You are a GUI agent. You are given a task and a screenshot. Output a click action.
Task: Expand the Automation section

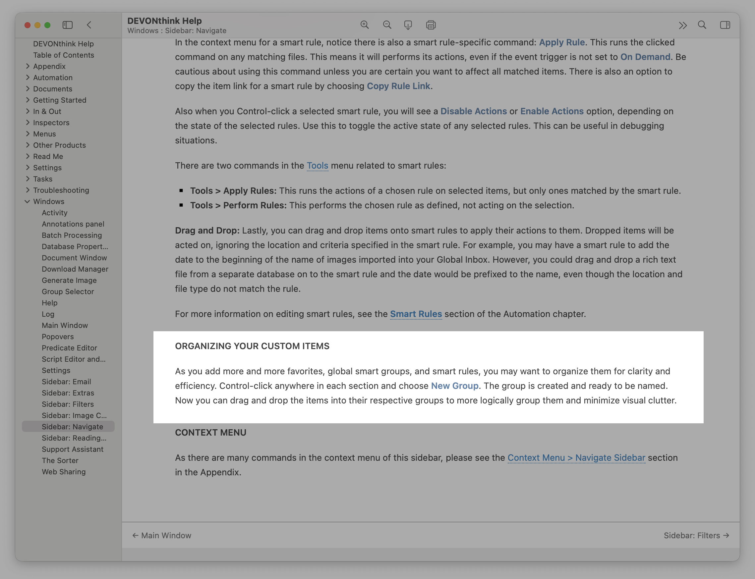(x=28, y=78)
